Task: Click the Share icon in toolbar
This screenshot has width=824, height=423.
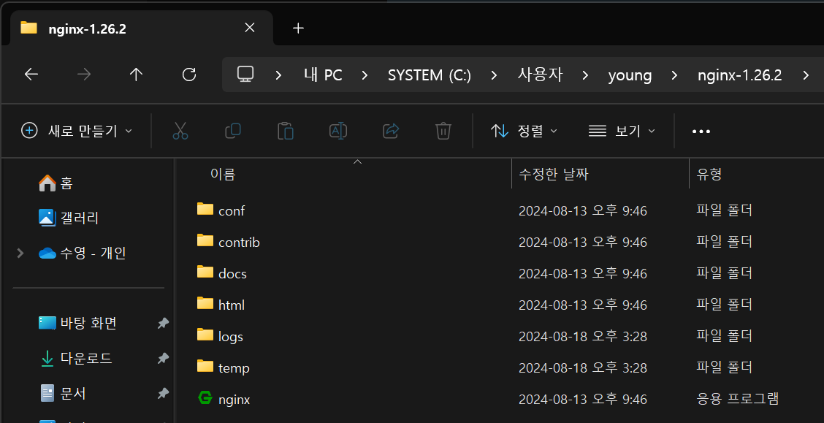Action: [391, 131]
